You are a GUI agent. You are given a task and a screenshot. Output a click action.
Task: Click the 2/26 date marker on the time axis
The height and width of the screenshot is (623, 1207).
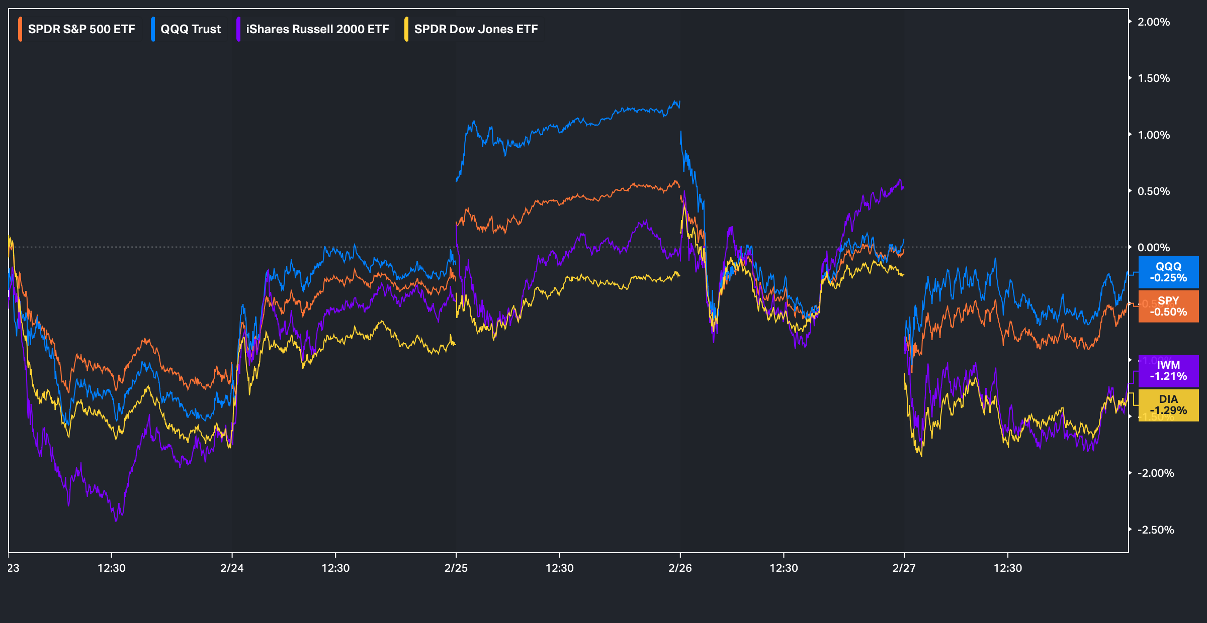click(680, 568)
